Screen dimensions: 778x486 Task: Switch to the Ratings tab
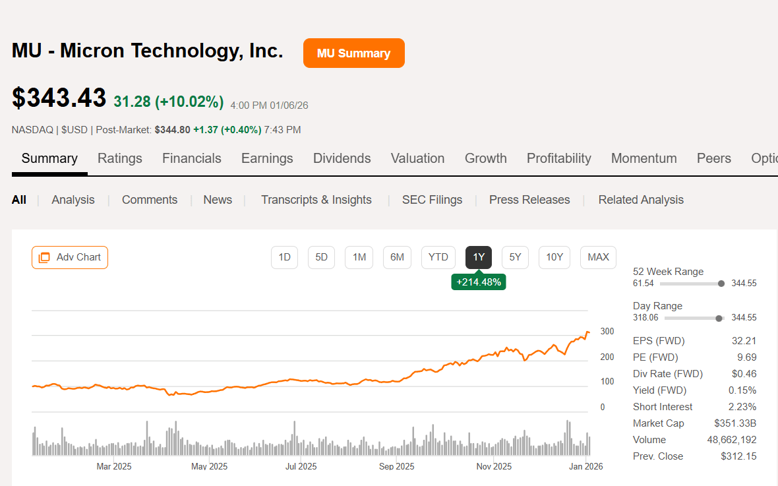click(120, 158)
